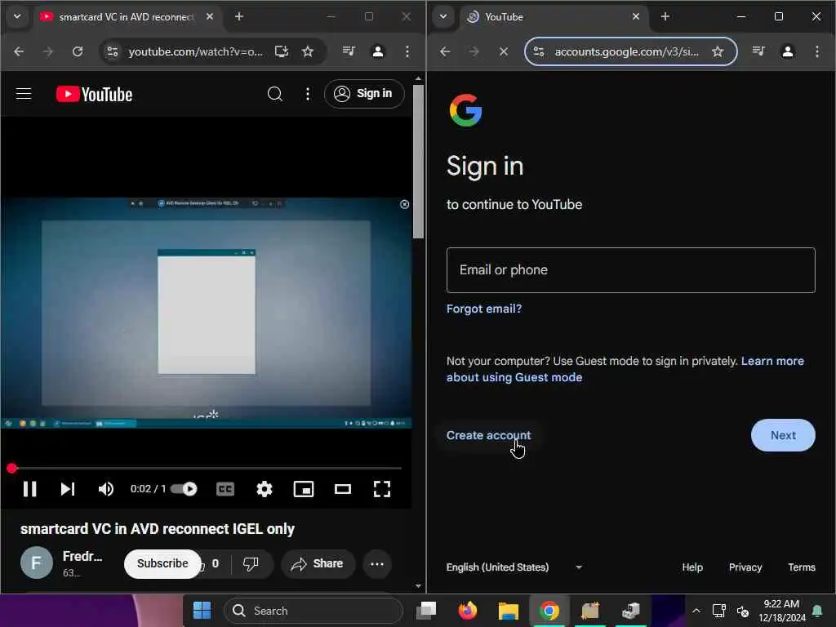The height and width of the screenshot is (627, 836).
Task: Open tab search dropdown in left window
Action: coord(17,16)
